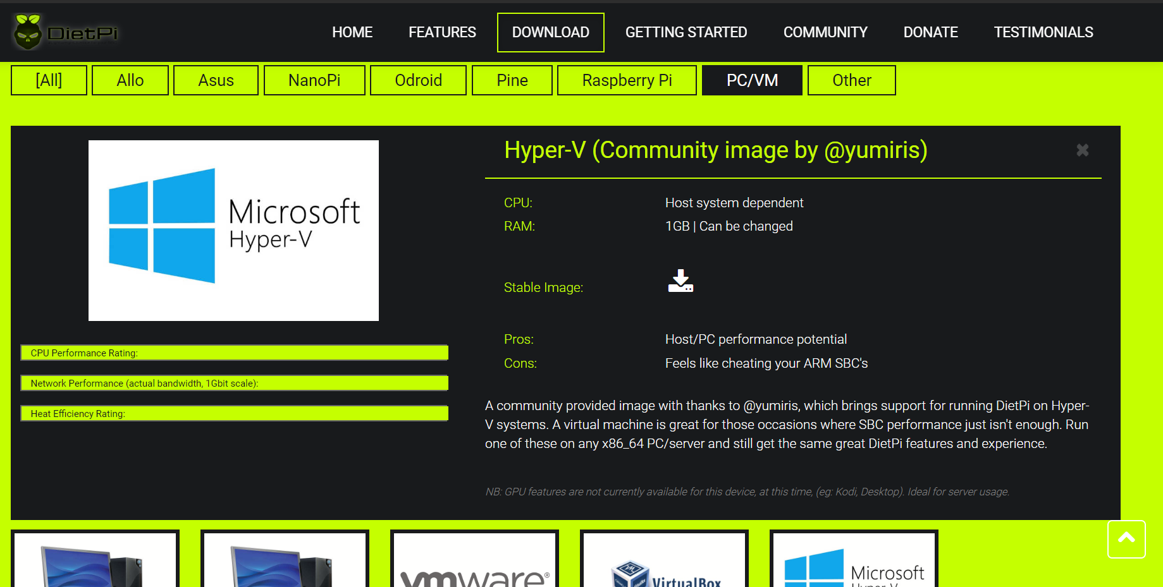Screen dimensions: 1163x587
Task: Click the DietPi logo
Action: (66, 32)
